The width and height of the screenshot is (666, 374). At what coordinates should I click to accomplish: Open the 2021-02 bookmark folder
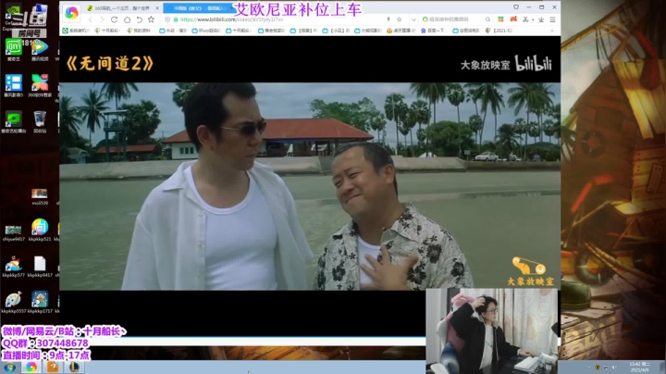pyautogui.click(x=499, y=31)
